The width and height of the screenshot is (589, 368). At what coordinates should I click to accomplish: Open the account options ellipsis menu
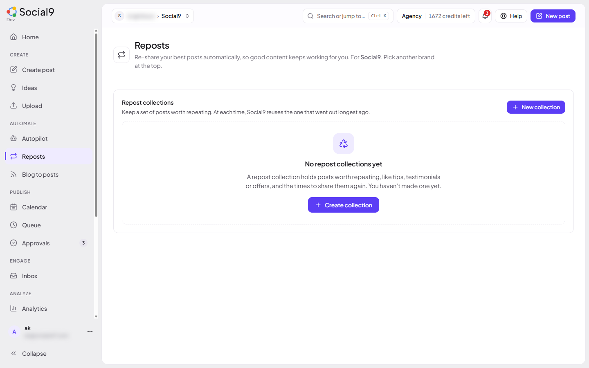point(90,332)
